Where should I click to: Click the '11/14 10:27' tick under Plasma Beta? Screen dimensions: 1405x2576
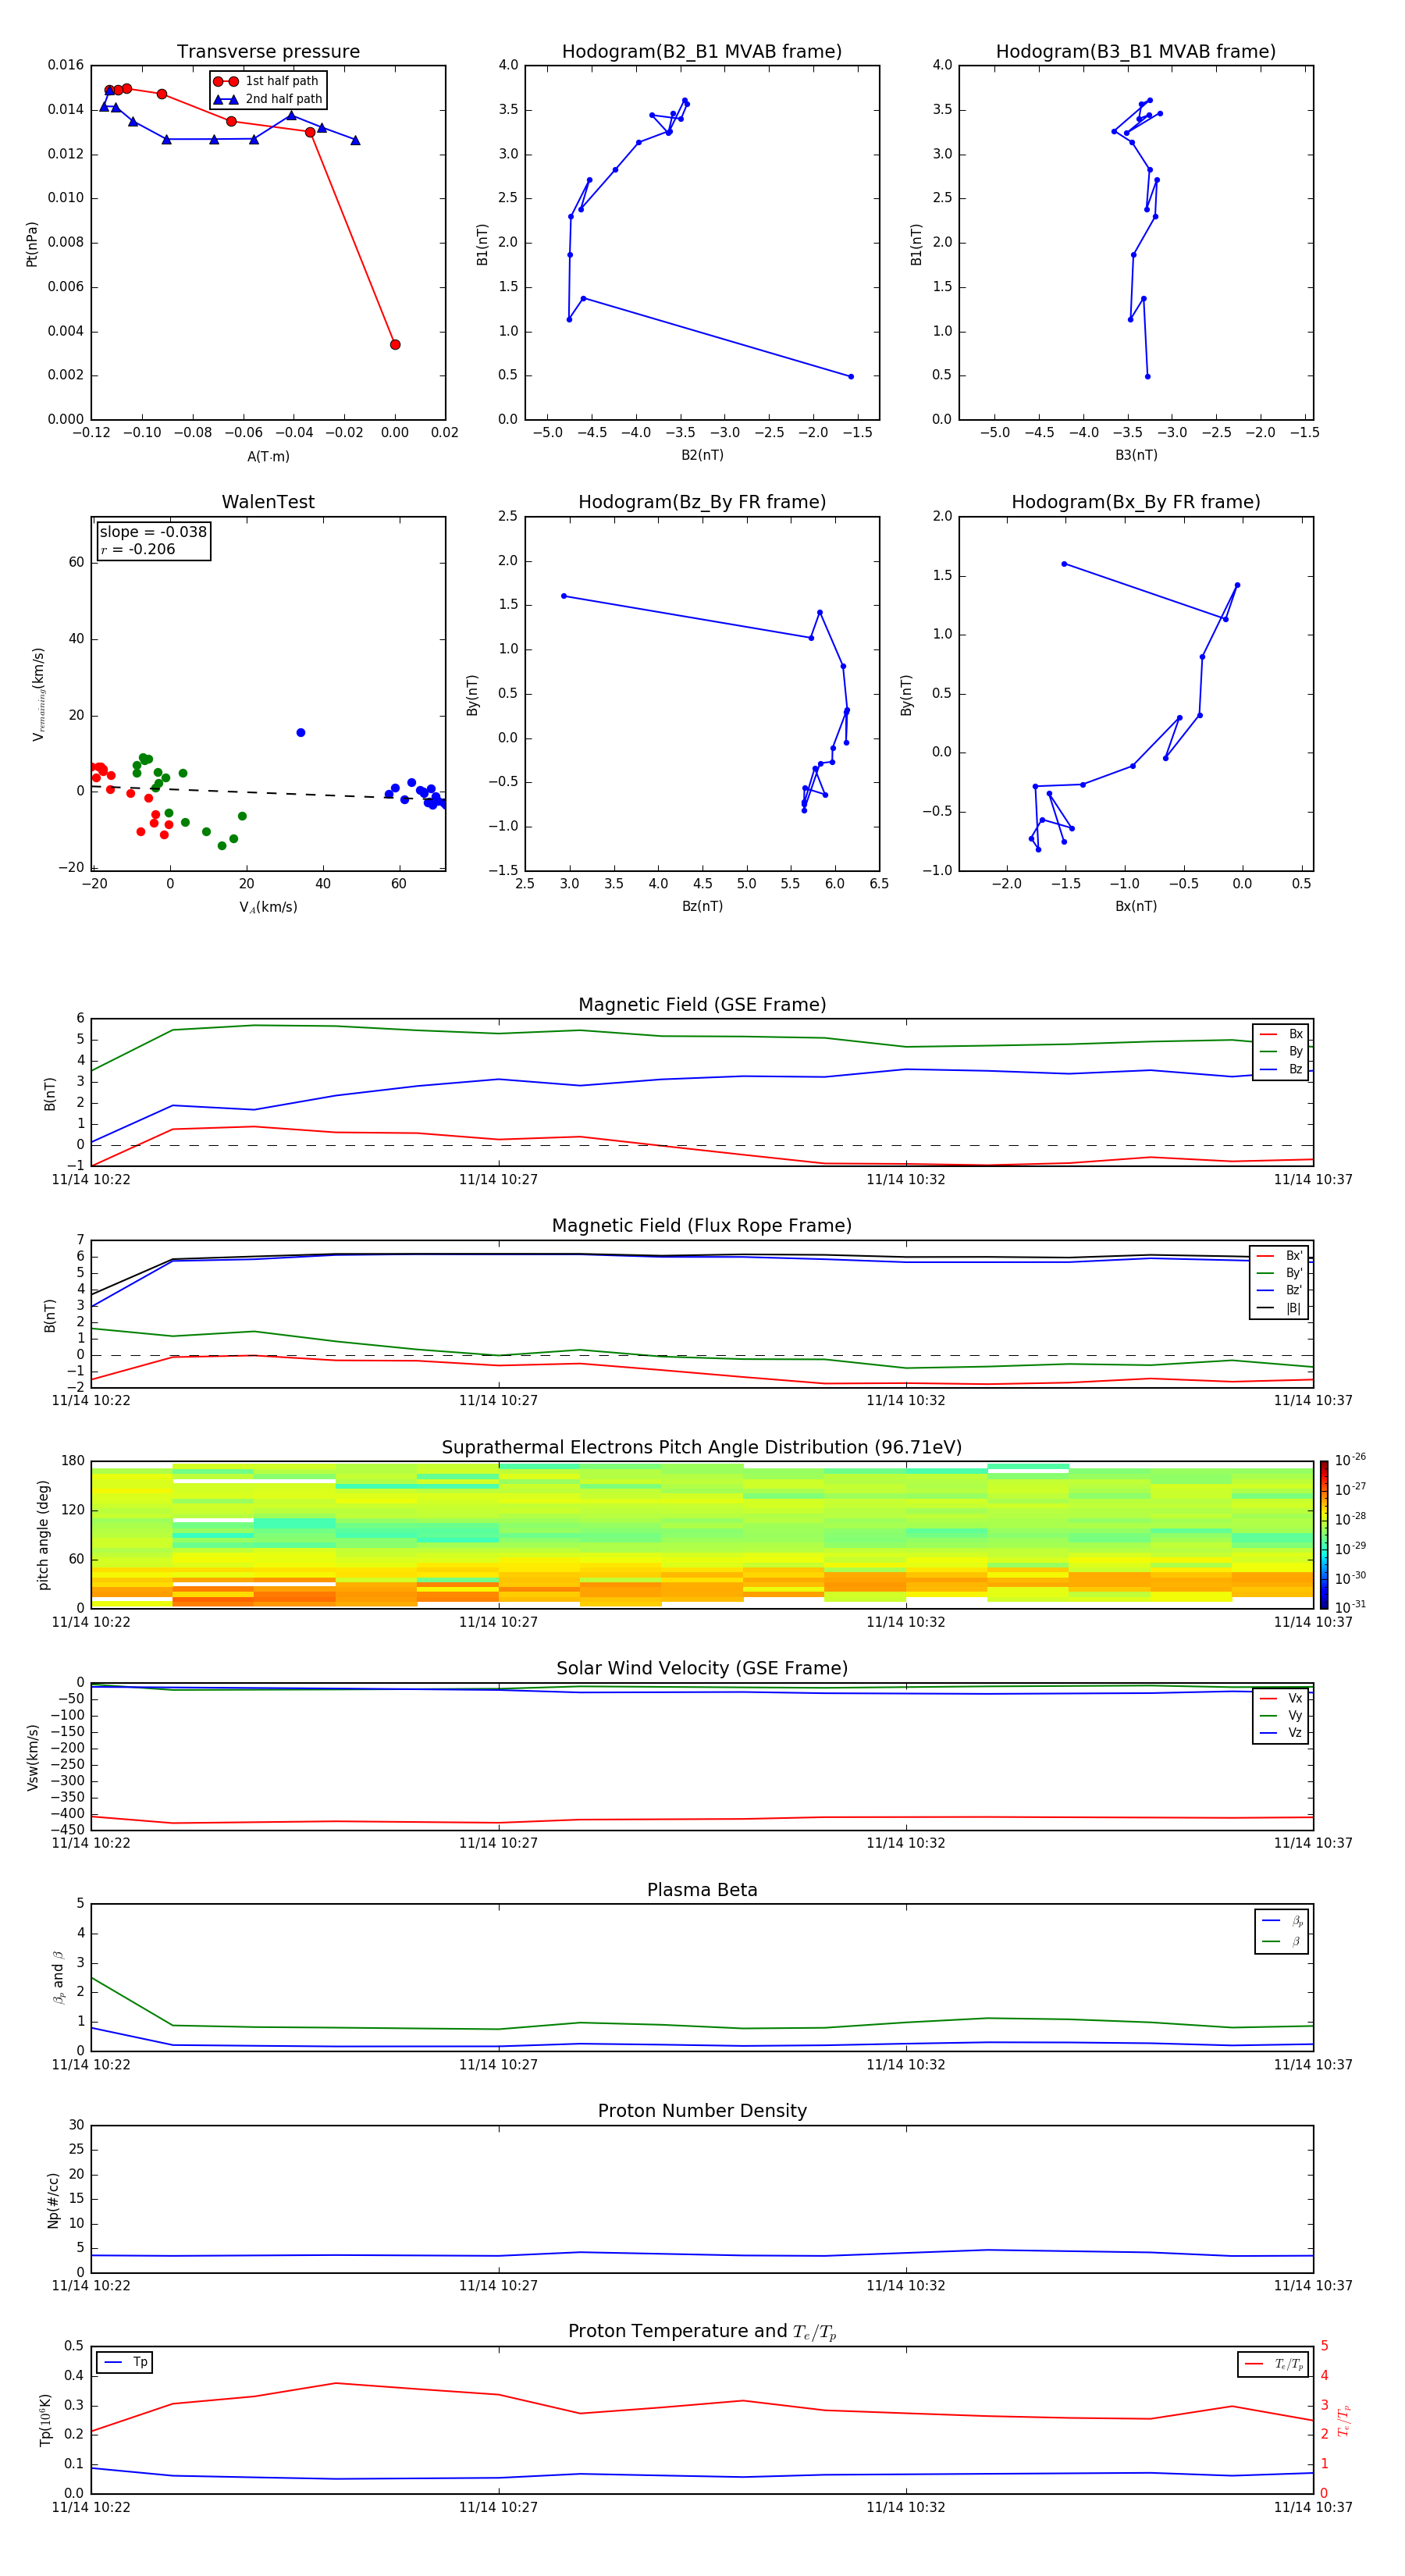point(498,2064)
